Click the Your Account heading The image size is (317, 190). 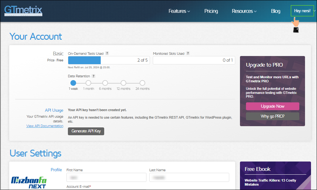[x=36, y=36]
